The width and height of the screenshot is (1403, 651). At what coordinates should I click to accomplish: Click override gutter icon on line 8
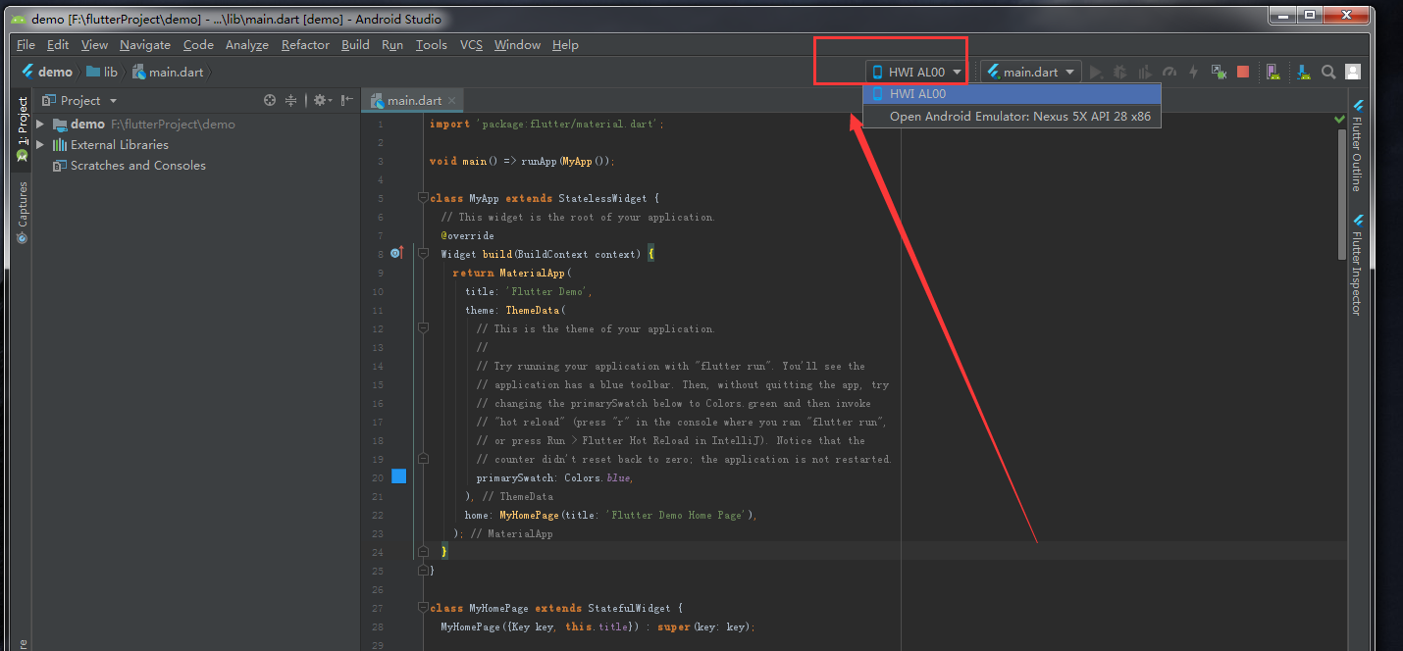(396, 253)
